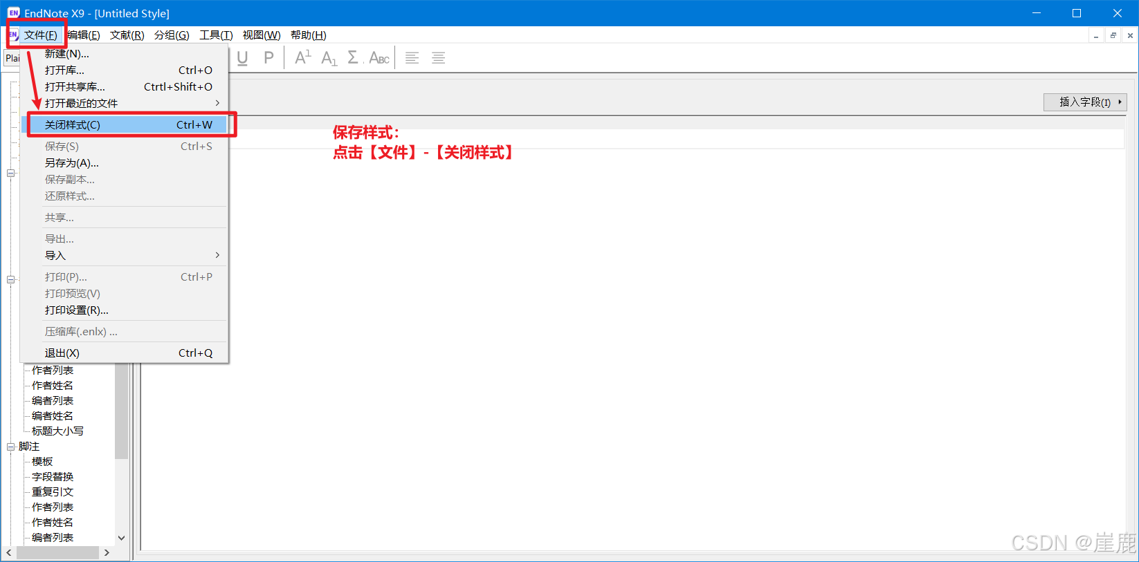Select 标题大小写 tree item
Viewport: 1139px width, 562px height.
(x=57, y=431)
